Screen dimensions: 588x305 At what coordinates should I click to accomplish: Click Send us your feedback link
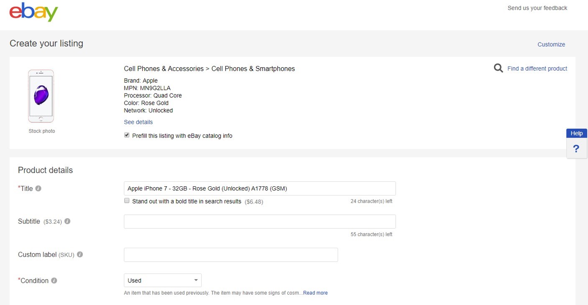[537, 8]
